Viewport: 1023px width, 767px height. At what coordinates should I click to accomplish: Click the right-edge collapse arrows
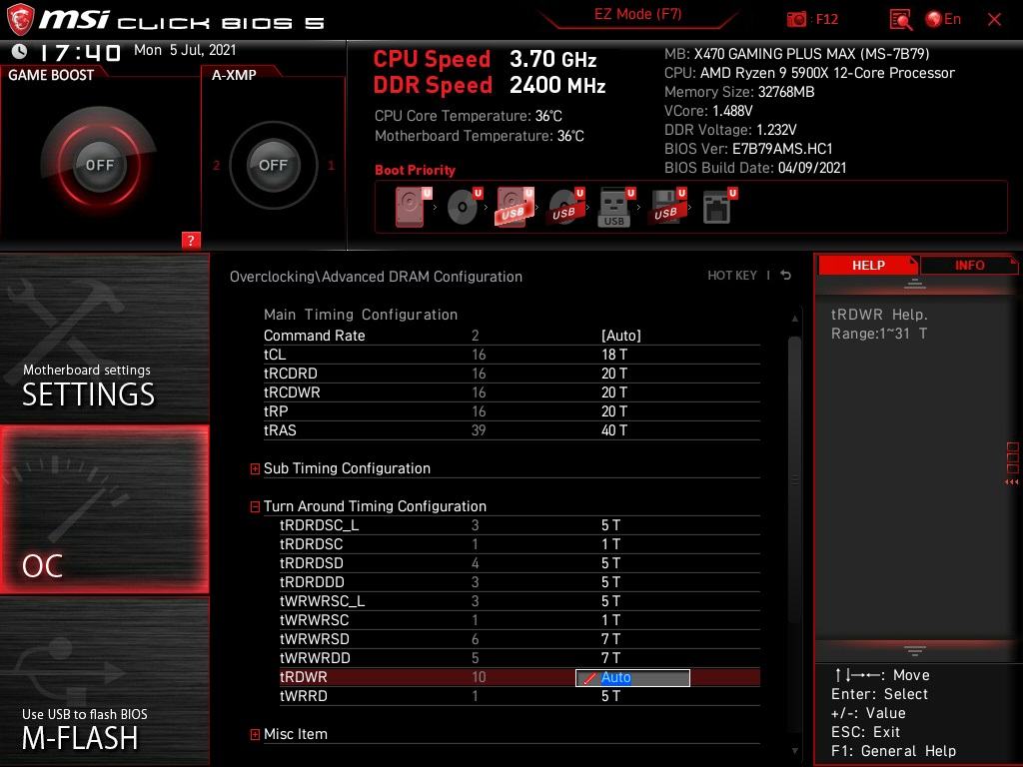(x=1012, y=482)
